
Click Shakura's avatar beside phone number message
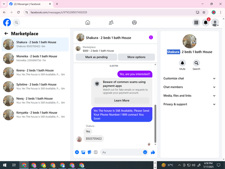[79, 139]
